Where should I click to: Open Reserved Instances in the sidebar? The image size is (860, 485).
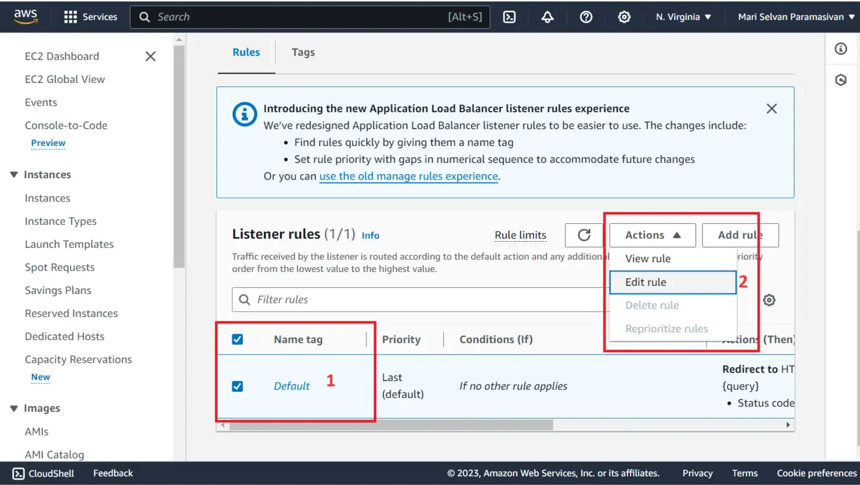[71, 314]
